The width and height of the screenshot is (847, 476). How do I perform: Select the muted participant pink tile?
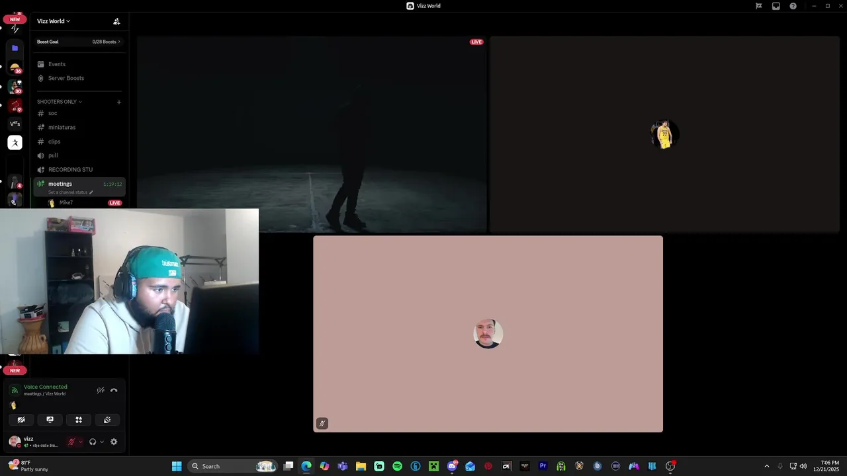[488, 334]
